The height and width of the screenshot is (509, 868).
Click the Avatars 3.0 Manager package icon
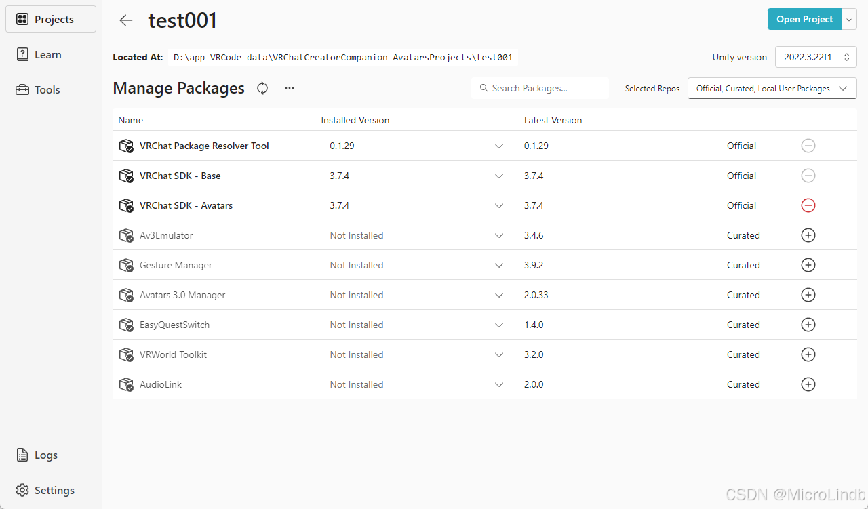pos(126,295)
